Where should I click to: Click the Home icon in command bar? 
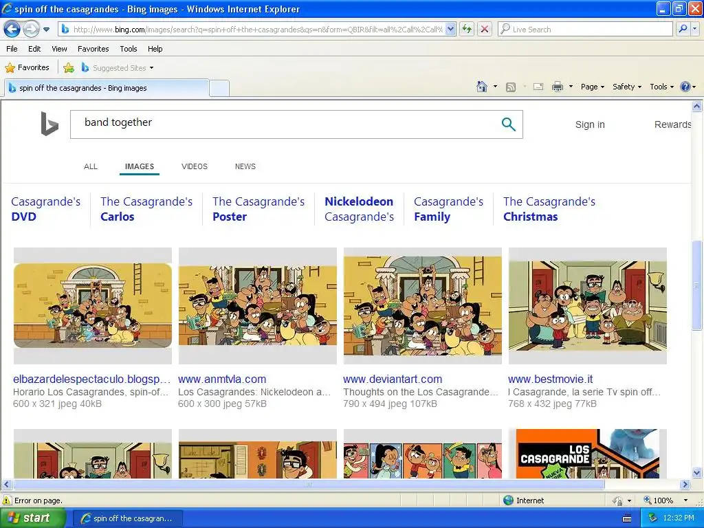tap(482, 87)
